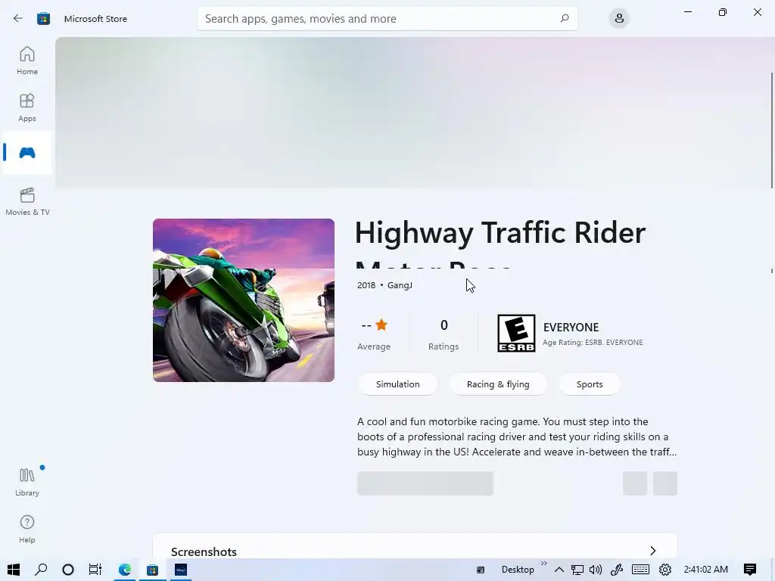The height and width of the screenshot is (581, 775).
Task: Open the volume speaker tray icon
Action: tap(596, 569)
